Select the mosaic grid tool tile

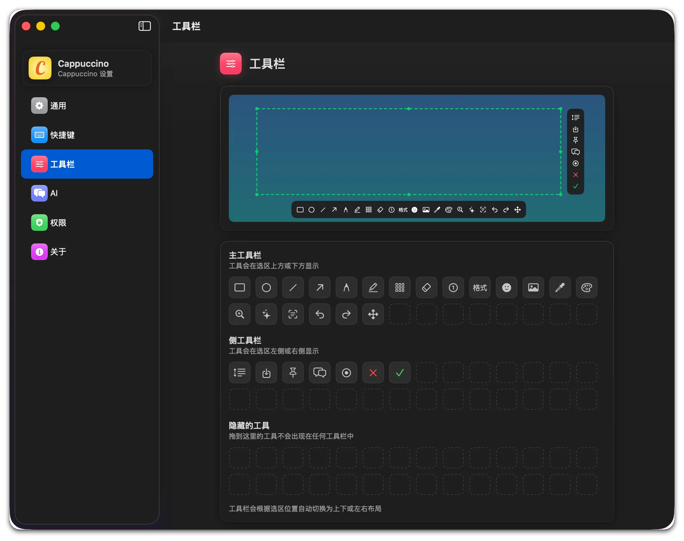(x=400, y=288)
